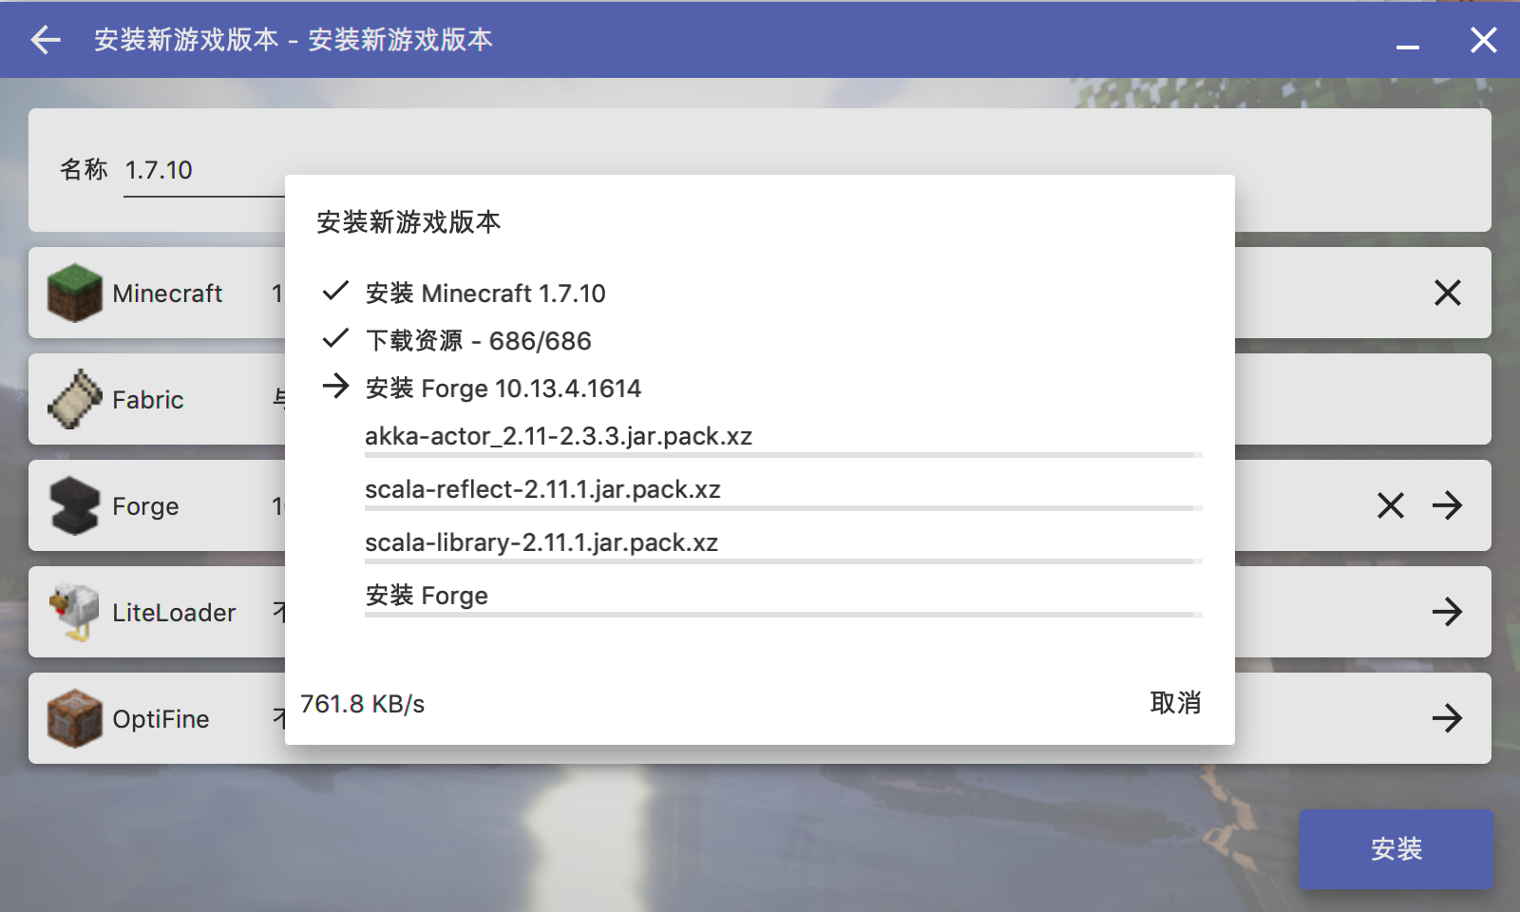Image resolution: width=1520 pixels, height=912 pixels.
Task: Click the Forge install progress arrow icon
Action: [335, 386]
